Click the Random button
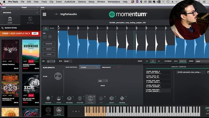 [x=49, y=44]
